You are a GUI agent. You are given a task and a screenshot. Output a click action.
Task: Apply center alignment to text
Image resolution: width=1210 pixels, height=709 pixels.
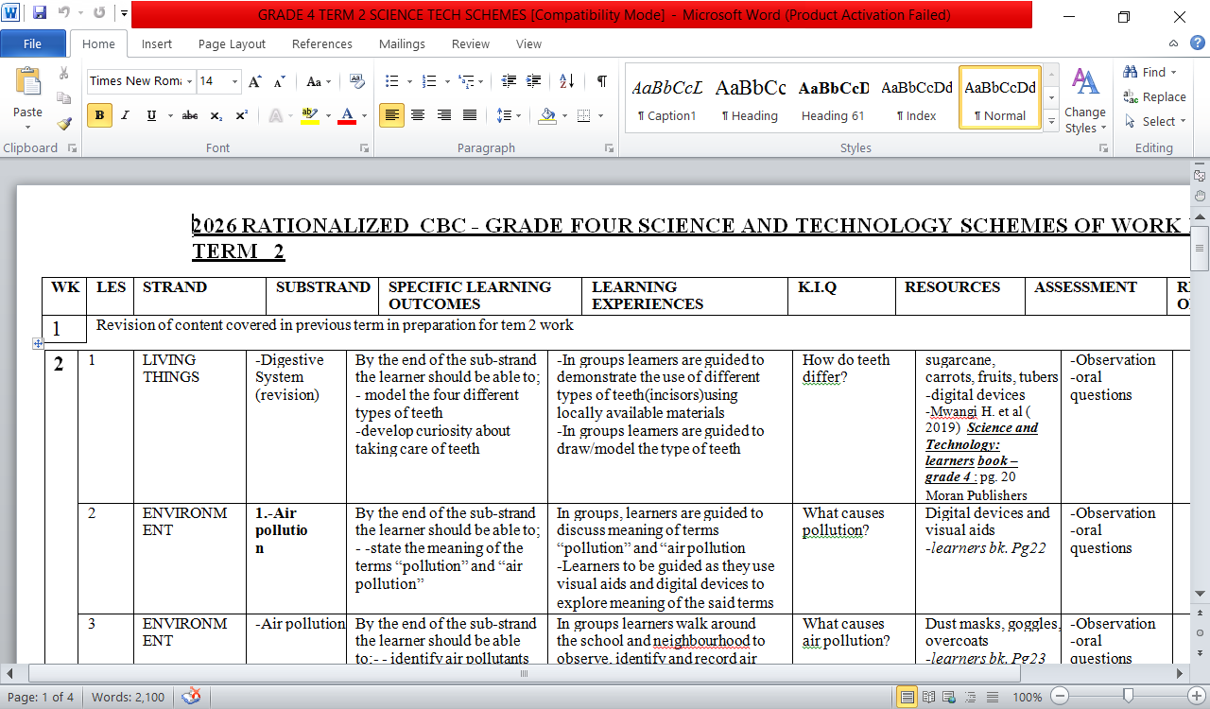417,115
